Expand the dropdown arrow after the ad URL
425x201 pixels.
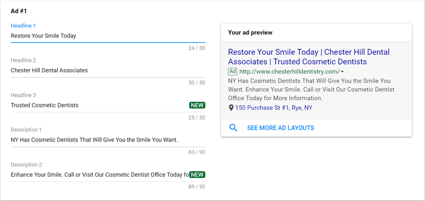[x=342, y=72]
